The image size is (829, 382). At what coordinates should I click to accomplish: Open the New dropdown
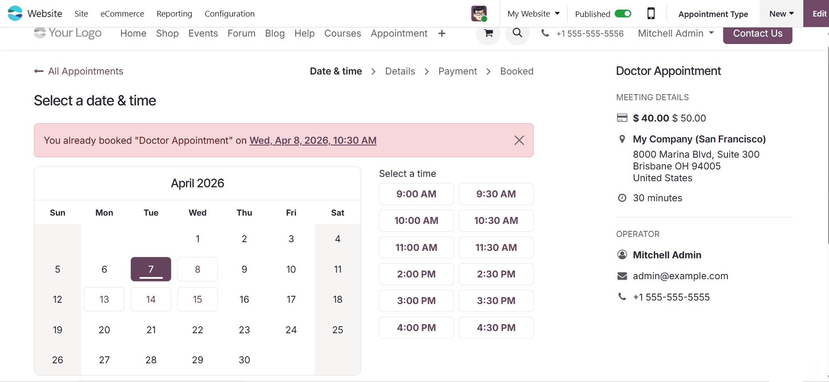(782, 14)
